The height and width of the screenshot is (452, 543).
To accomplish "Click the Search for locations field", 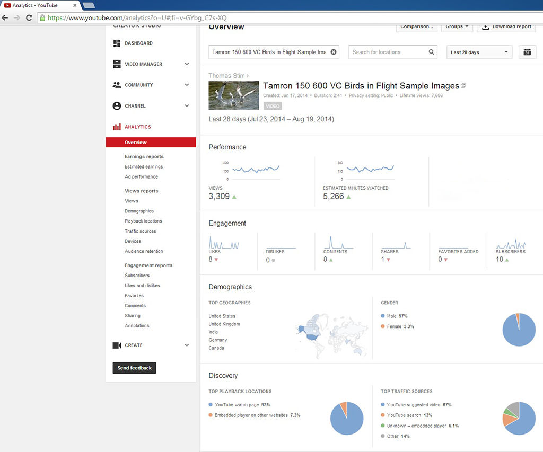I will (x=388, y=52).
